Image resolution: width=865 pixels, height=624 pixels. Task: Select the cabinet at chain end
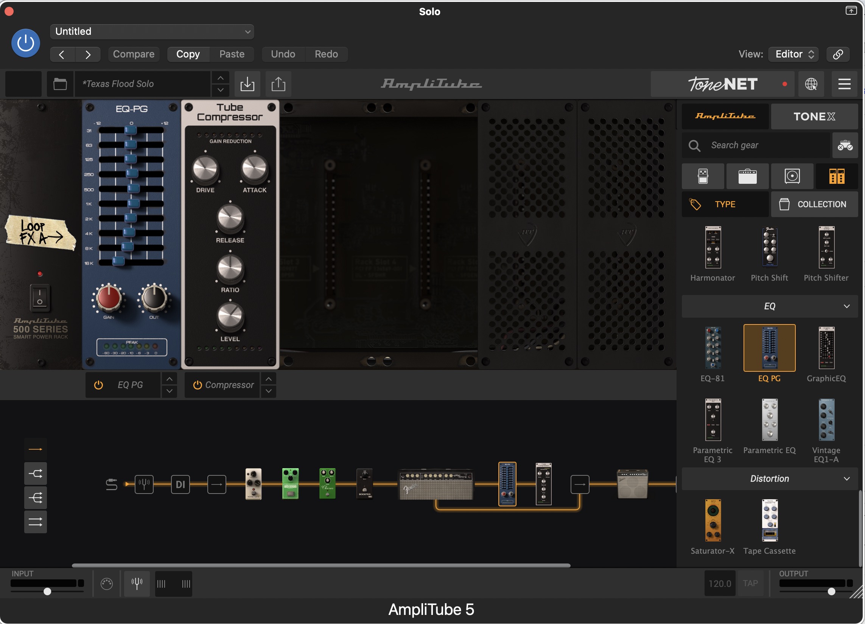point(632,484)
